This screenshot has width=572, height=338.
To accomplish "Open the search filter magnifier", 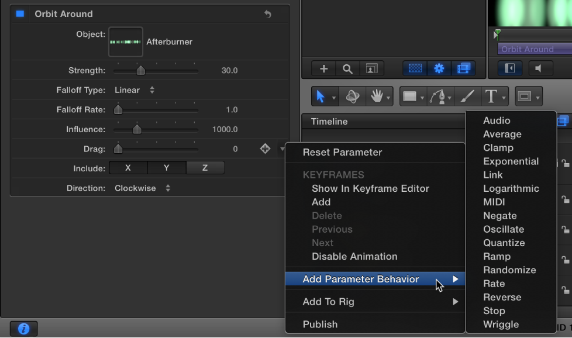I will click(x=347, y=68).
